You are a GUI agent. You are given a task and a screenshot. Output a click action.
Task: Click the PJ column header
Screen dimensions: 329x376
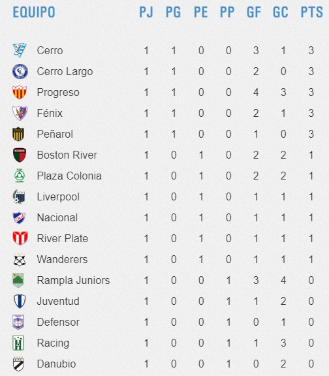pos(146,12)
